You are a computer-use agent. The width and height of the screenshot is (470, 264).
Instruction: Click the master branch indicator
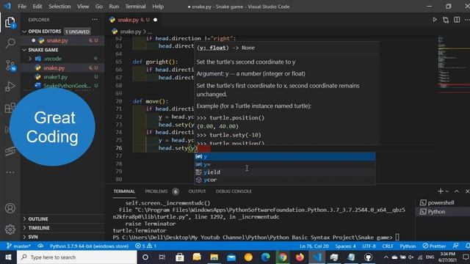[x=18, y=246]
